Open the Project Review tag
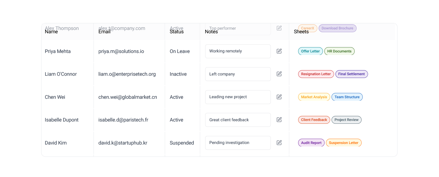The width and height of the screenshot is (439, 177). tap(347, 120)
